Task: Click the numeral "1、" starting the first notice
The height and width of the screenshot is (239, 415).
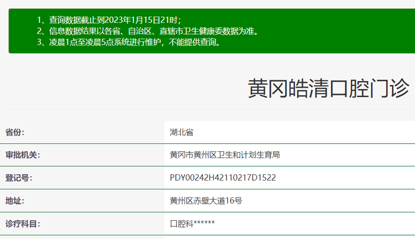Action: [x=42, y=20]
